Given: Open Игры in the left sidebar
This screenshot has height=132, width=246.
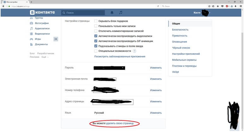Looking at the screenshot, I should (x=38, y=39).
